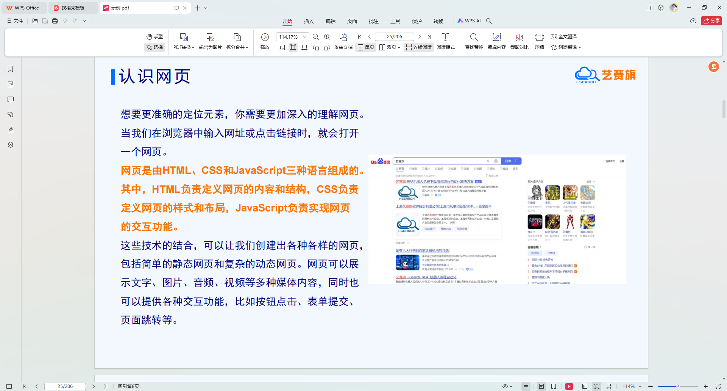
Task: Jump to first page in toolbar
Action: pos(360,37)
